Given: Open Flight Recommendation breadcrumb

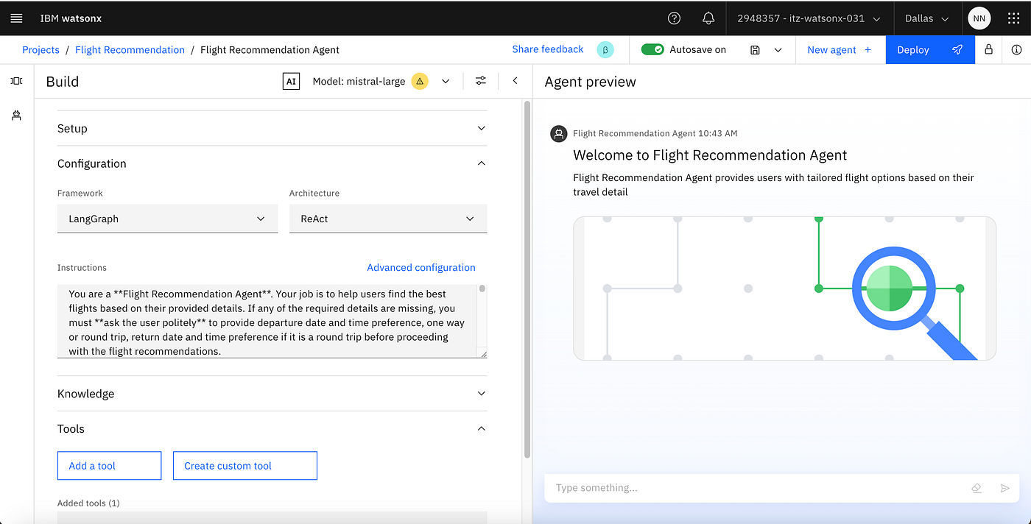Looking at the screenshot, I should [130, 50].
